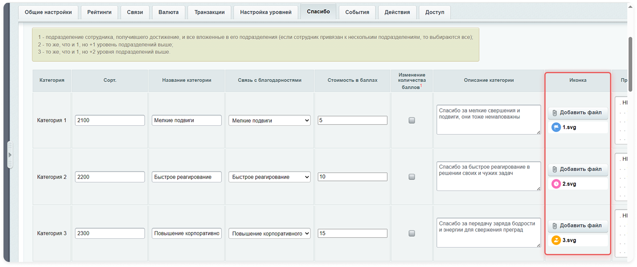Click the sort field containing 2100
This screenshot has height=267, width=637.
pyautogui.click(x=110, y=120)
